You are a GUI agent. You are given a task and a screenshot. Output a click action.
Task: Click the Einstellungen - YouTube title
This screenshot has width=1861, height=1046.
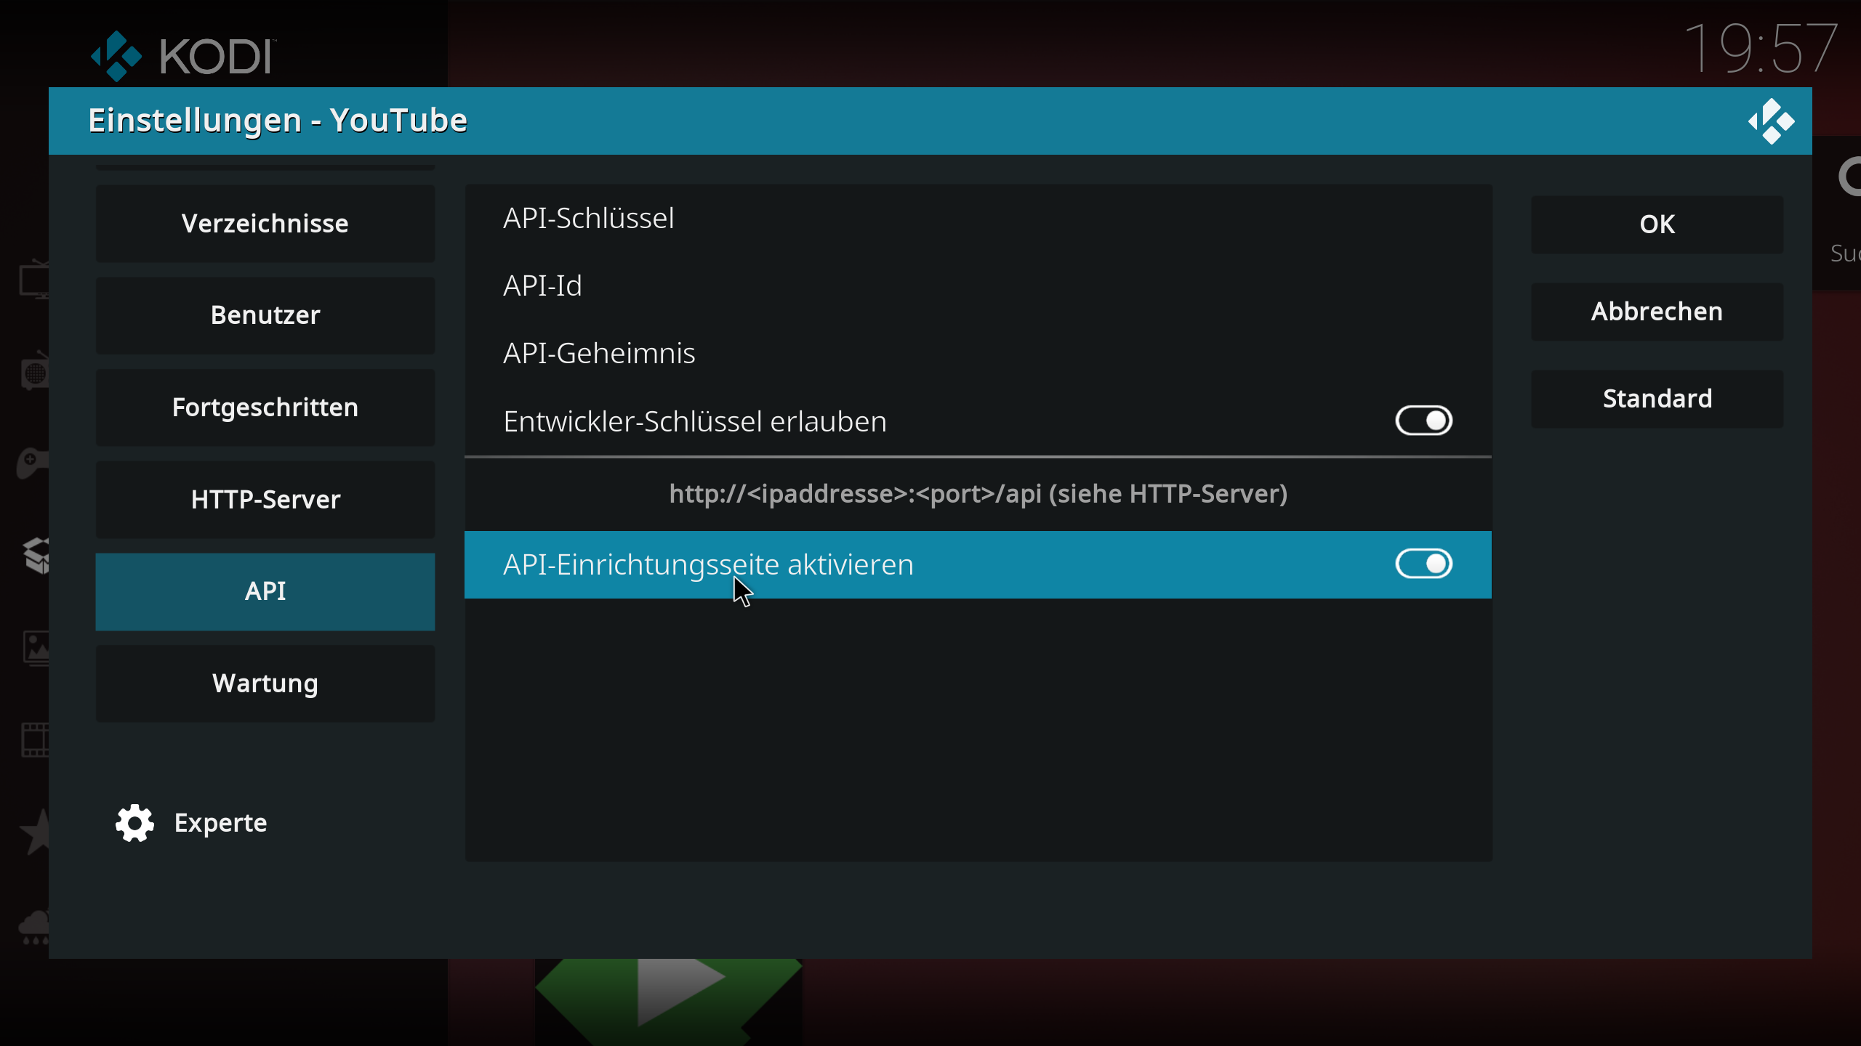(277, 120)
